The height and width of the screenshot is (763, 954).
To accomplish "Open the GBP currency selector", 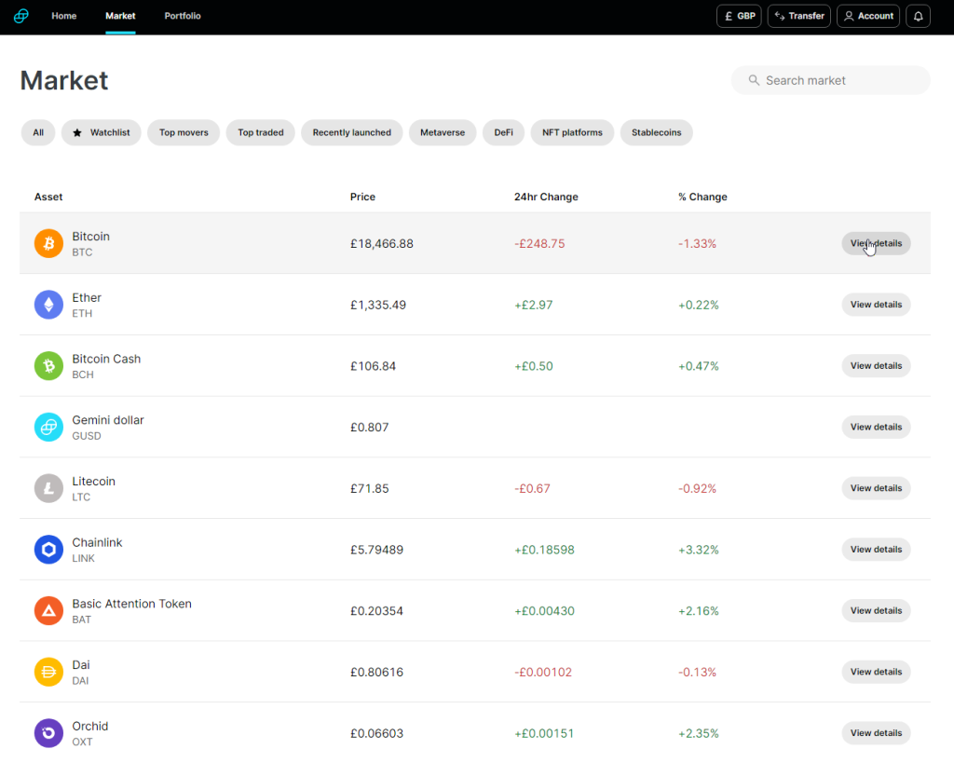I will coord(739,16).
